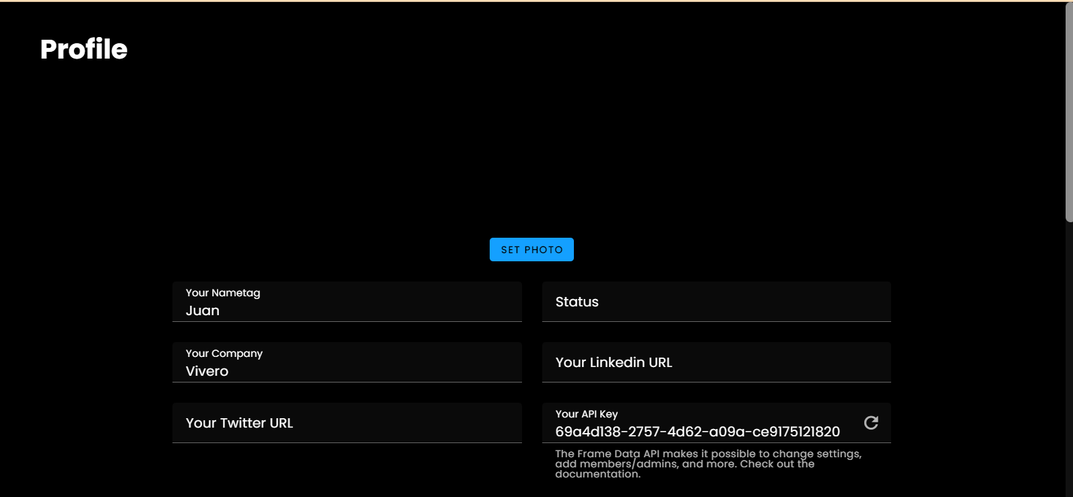Click the Your Linkedin URL field

pyautogui.click(x=716, y=363)
